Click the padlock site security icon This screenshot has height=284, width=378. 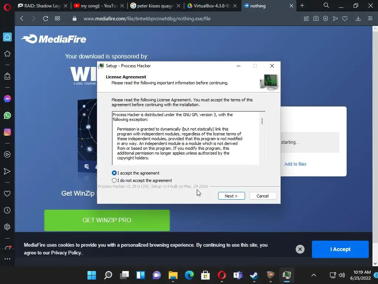point(75,18)
